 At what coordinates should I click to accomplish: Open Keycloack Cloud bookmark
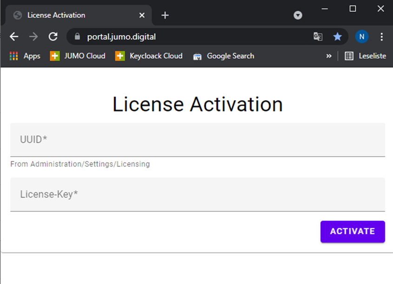149,56
